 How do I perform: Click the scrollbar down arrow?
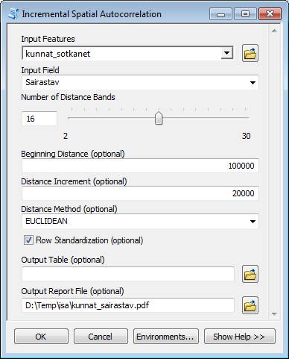point(274,314)
